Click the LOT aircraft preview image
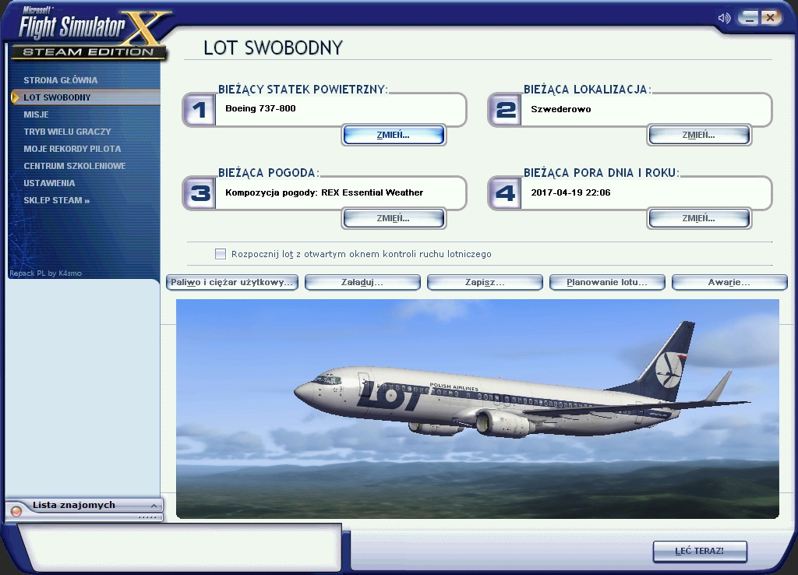The image size is (798, 575). click(478, 409)
